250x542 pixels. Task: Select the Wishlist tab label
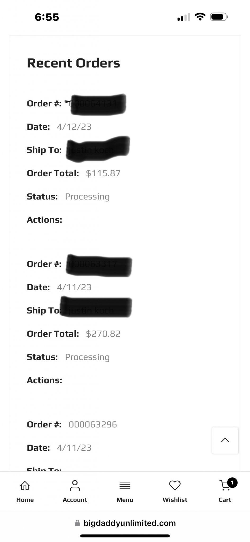(x=175, y=500)
